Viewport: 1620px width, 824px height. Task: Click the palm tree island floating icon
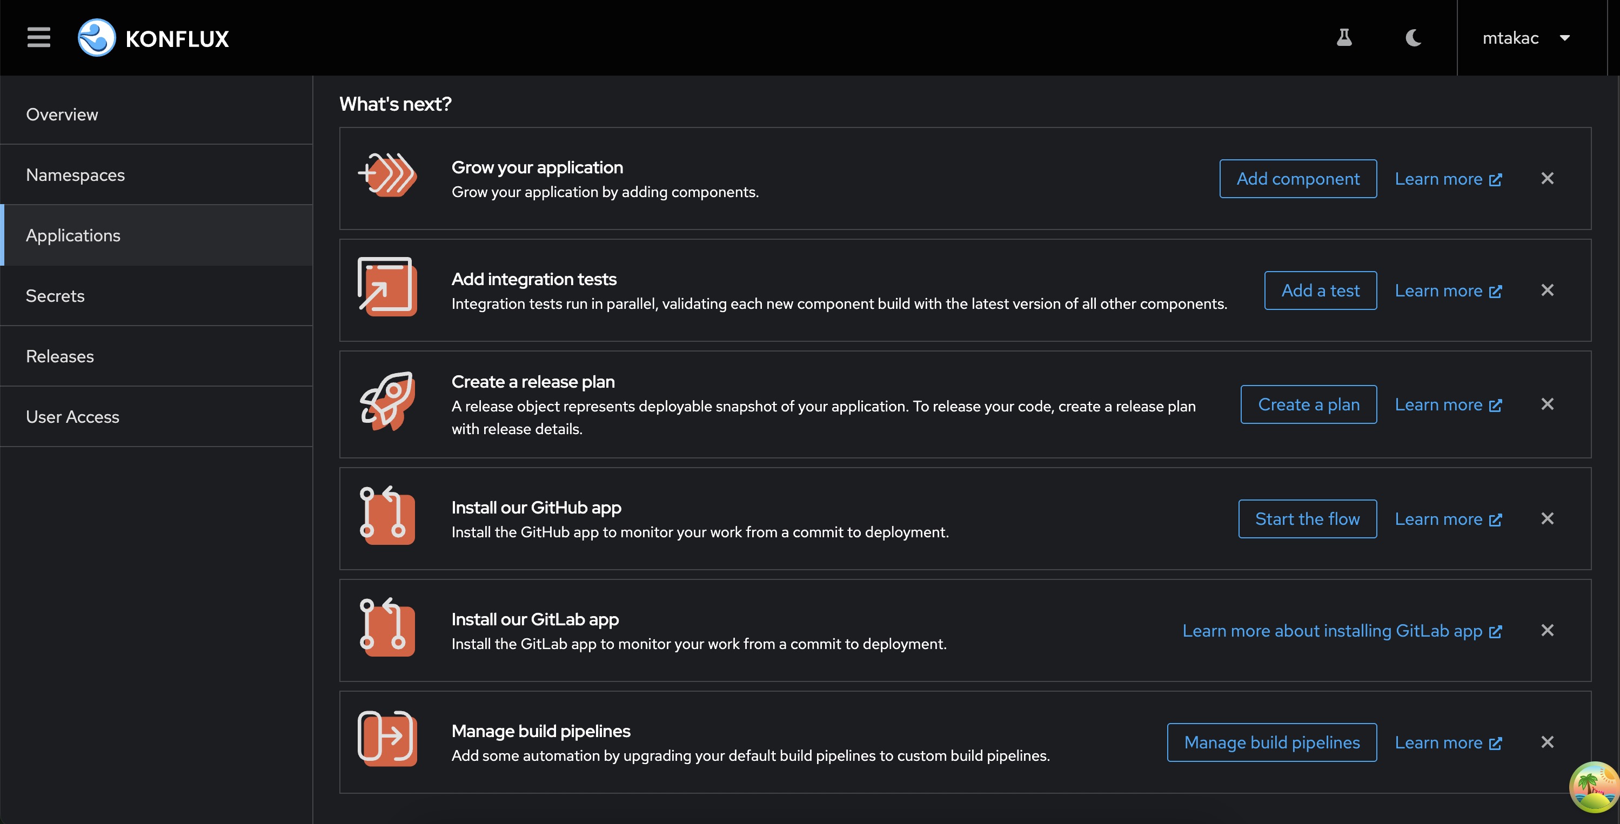pyautogui.click(x=1593, y=787)
